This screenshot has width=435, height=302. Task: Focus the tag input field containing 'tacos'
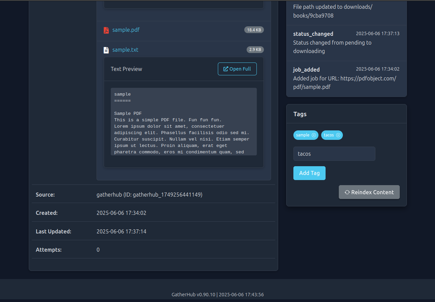[334, 154]
